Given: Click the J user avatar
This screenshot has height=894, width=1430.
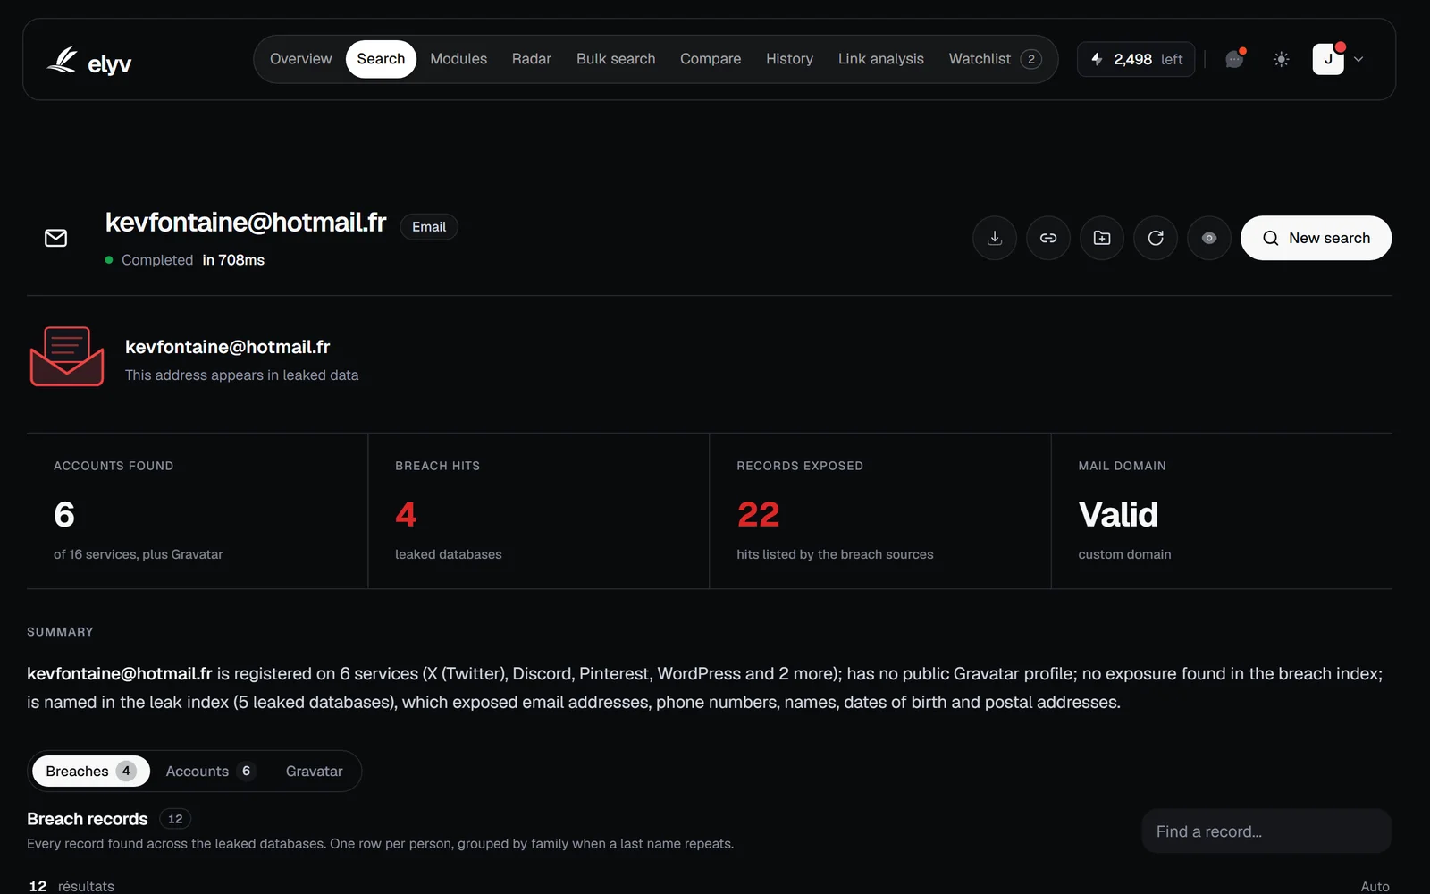Looking at the screenshot, I should click(x=1328, y=59).
